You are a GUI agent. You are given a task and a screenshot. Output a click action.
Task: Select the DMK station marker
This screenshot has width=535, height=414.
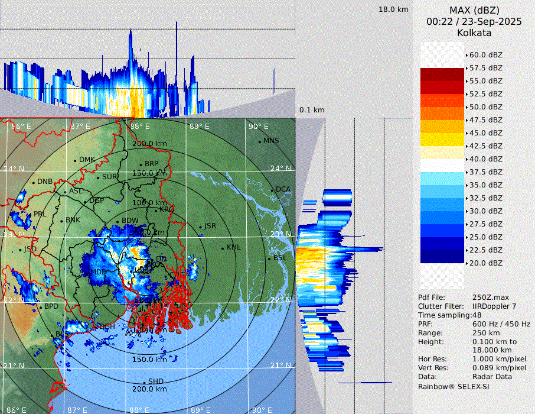pyautogui.click(x=75, y=160)
